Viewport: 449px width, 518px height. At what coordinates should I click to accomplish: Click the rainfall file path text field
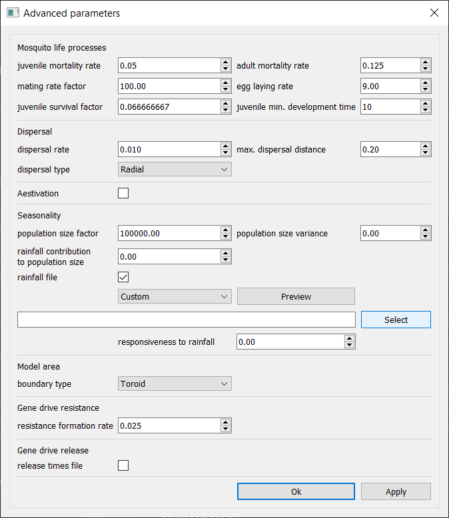coord(187,320)
